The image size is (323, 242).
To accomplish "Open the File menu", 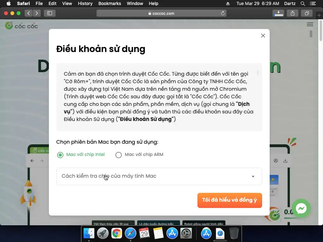I will (39, 3).
